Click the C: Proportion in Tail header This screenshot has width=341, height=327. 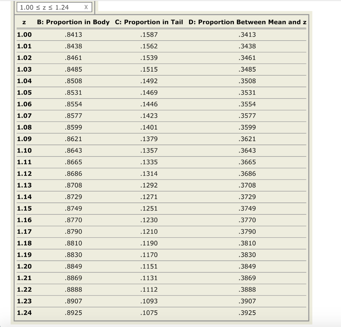(149, 22)
